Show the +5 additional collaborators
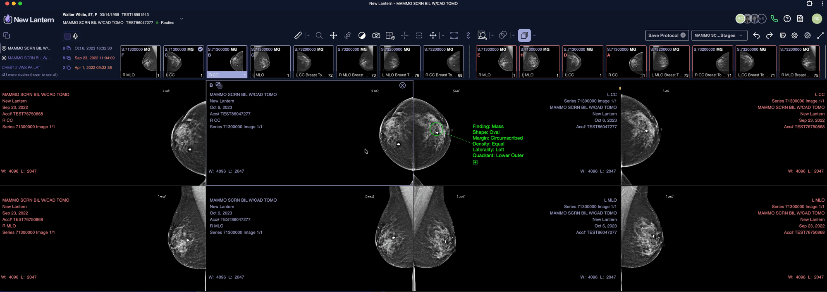 [762, 19]
